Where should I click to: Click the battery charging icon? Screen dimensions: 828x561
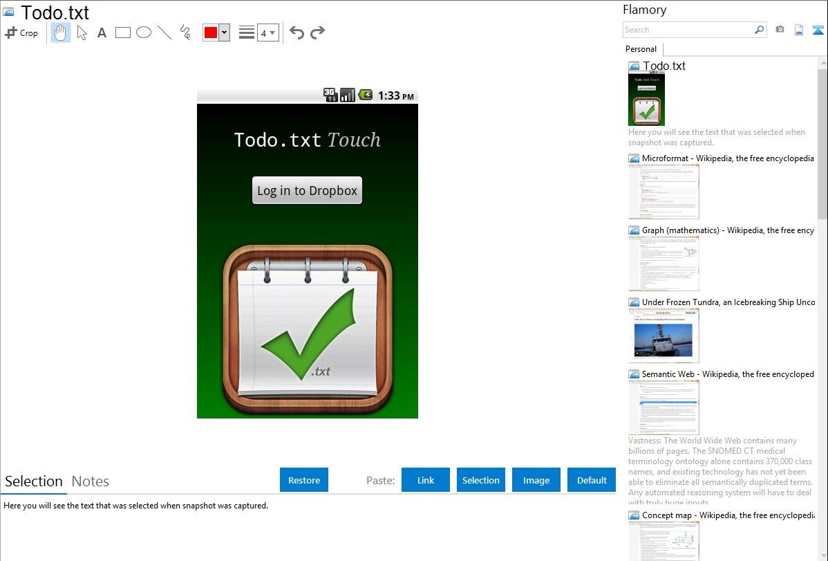365,95
